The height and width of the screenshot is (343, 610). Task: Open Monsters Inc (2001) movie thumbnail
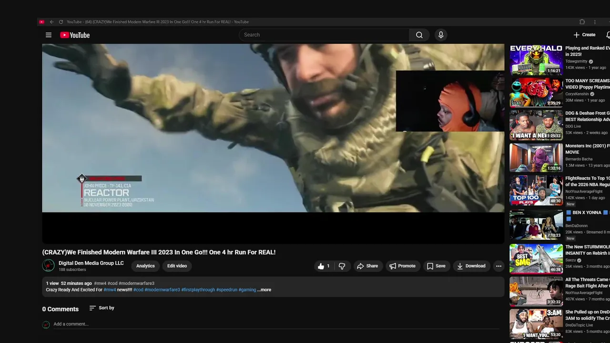[x=536, y=157]
